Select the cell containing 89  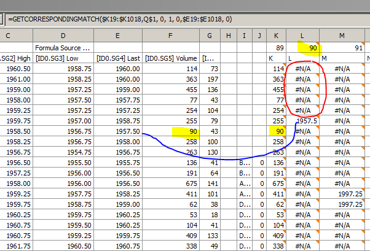[x=276, y=47]
